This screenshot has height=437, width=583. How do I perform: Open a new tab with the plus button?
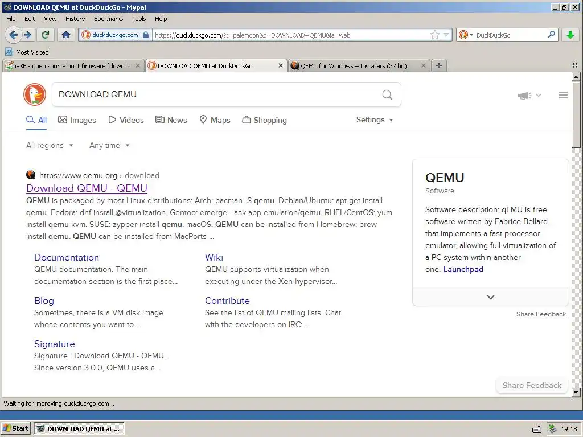pyautogui.click(x=439, y=65)
